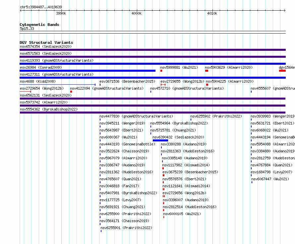Click nsv5691921 (Chuang2021) label
Screen dimensions: 295x244
(x=122, y=207)
